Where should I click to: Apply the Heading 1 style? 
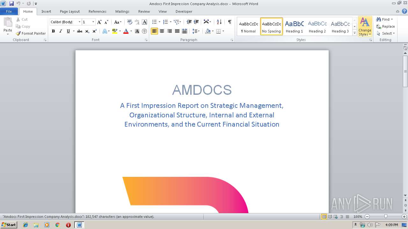(295, 26)
